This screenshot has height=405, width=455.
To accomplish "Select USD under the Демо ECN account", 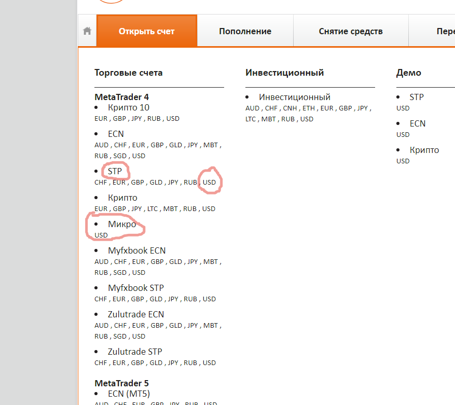I will pos(403,135).
